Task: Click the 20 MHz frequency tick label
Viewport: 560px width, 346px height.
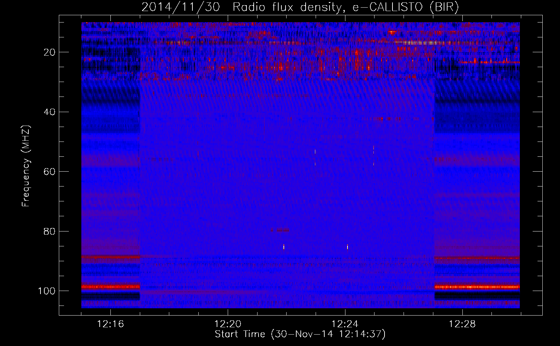Action: click(49, 53)
